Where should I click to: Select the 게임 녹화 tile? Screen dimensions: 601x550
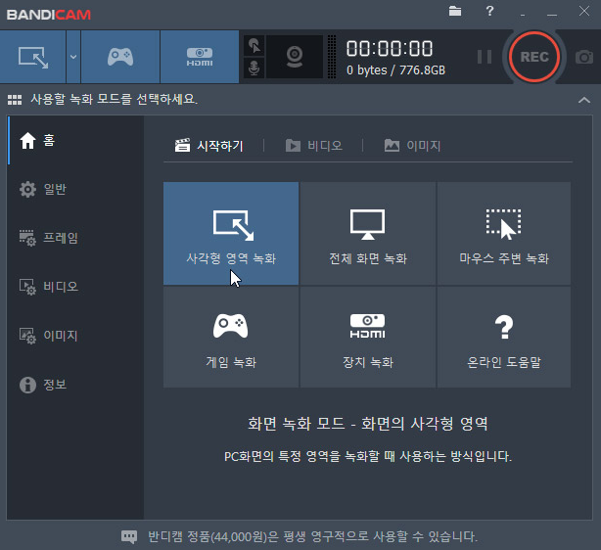pyautogui.click(x=231, y=338)
